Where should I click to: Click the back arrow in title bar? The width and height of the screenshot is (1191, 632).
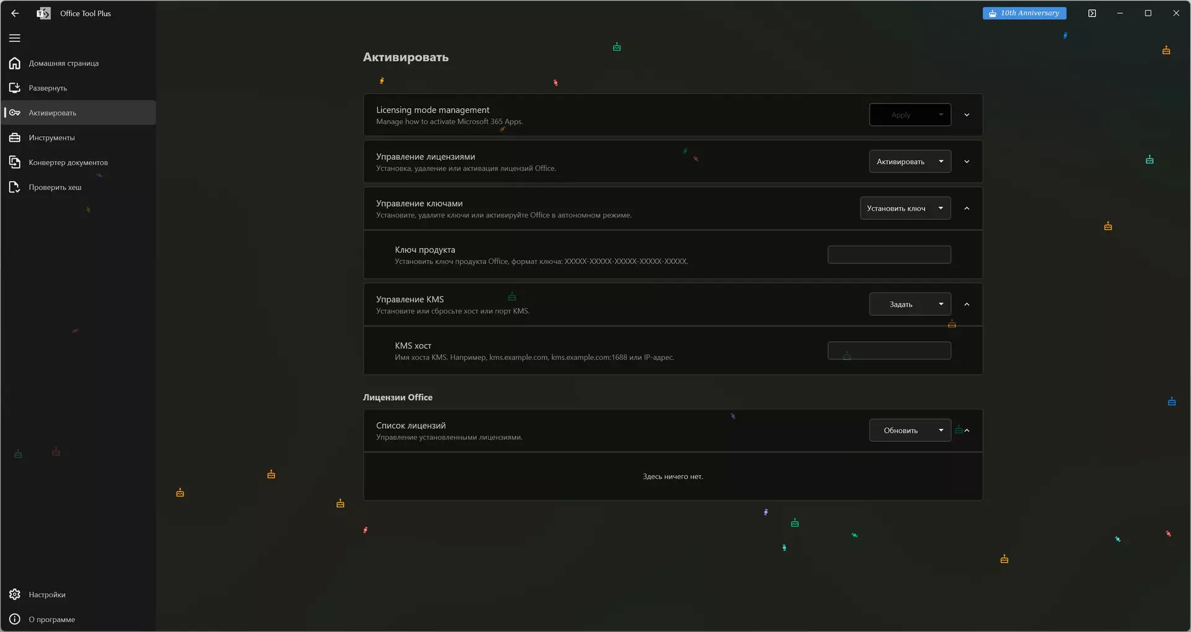coord(15,13)
